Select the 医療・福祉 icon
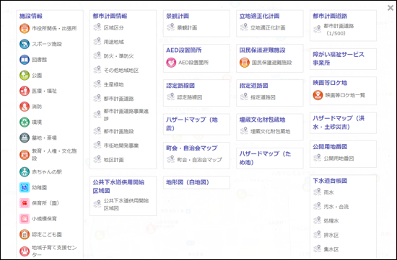 pyautogui.click(x=25, y=91)
